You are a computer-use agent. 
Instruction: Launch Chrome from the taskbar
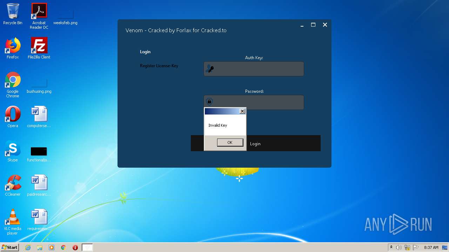pyautogui.click(x=63, y=247)
